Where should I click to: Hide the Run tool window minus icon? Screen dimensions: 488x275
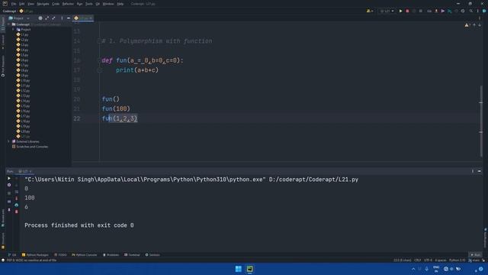(x=480, y=171)
